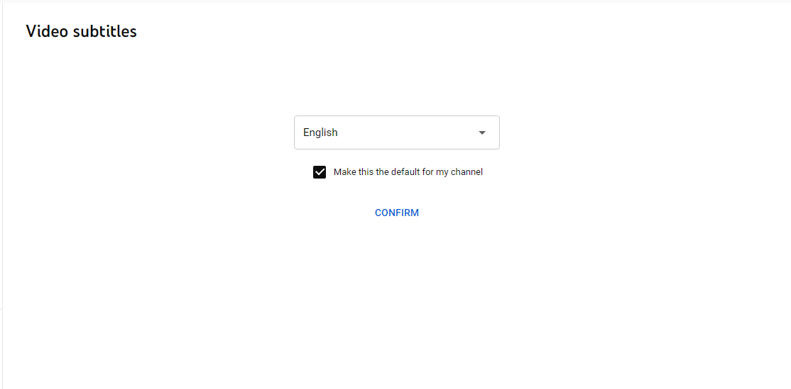This screenshot has height=389, width=791.
Task: Select the 'English' text in the language field
Action: (320, 133)
